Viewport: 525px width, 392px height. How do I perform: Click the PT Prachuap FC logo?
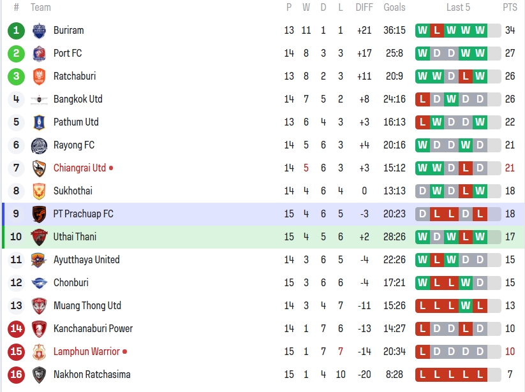click(39, 214)
